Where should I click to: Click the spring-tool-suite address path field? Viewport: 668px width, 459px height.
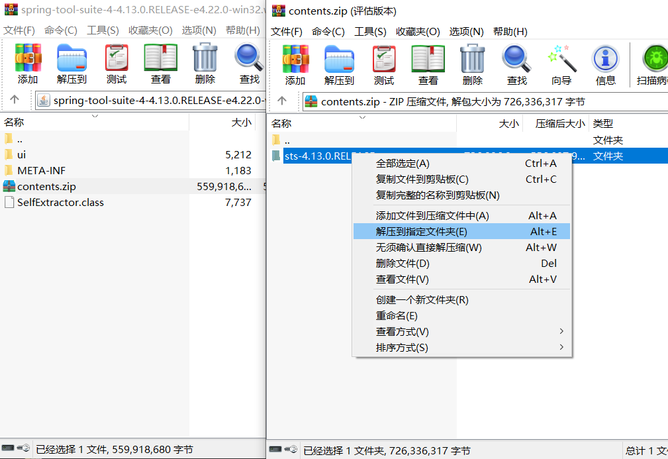pos(150,101)
